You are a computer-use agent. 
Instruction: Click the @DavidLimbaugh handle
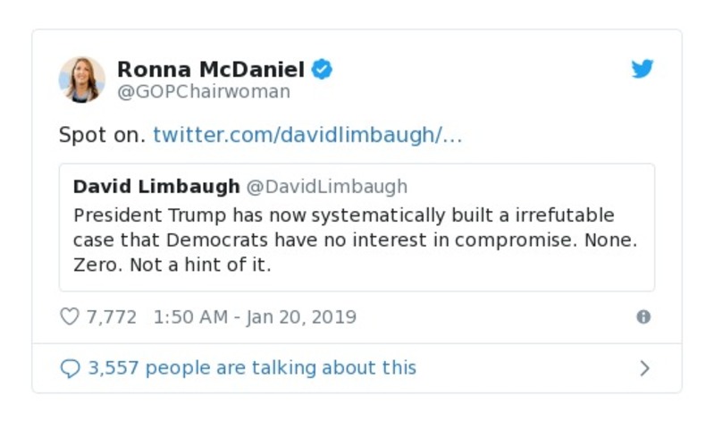pos(326,186)
